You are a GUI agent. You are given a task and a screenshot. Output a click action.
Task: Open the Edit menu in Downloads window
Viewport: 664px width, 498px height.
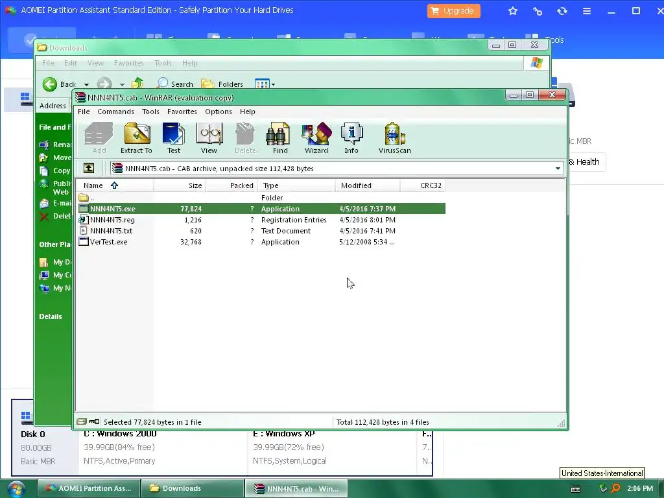coord(71,63)
